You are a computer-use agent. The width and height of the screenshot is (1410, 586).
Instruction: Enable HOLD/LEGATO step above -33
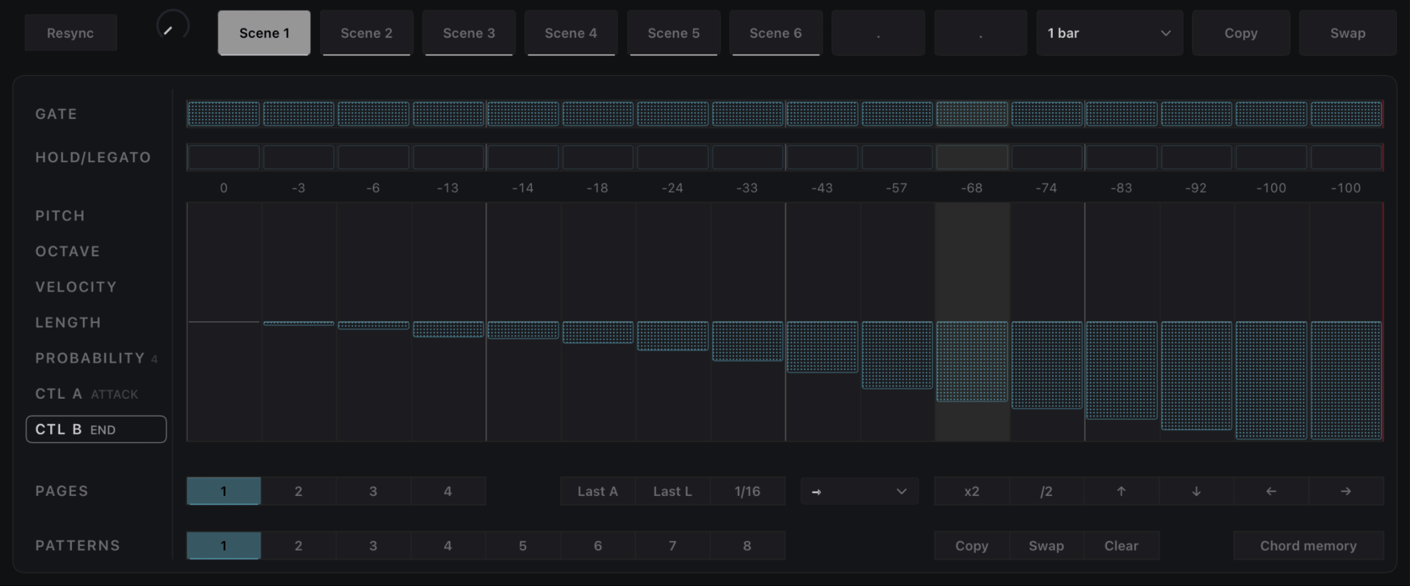pos(747,158)
